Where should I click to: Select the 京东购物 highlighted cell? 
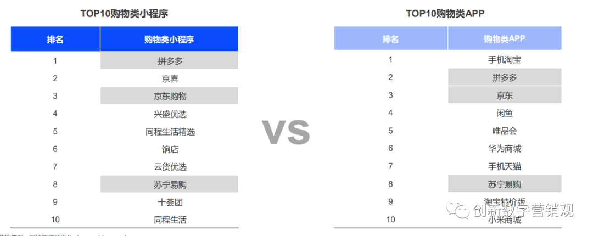169,96
